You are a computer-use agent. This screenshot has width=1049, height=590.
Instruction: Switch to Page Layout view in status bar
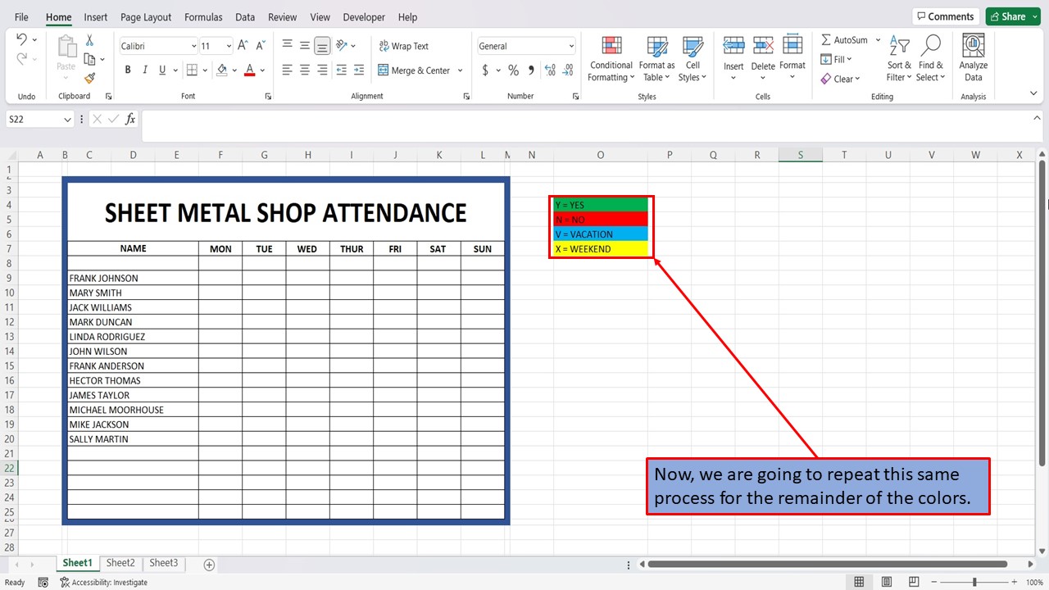tap(887, 583)
